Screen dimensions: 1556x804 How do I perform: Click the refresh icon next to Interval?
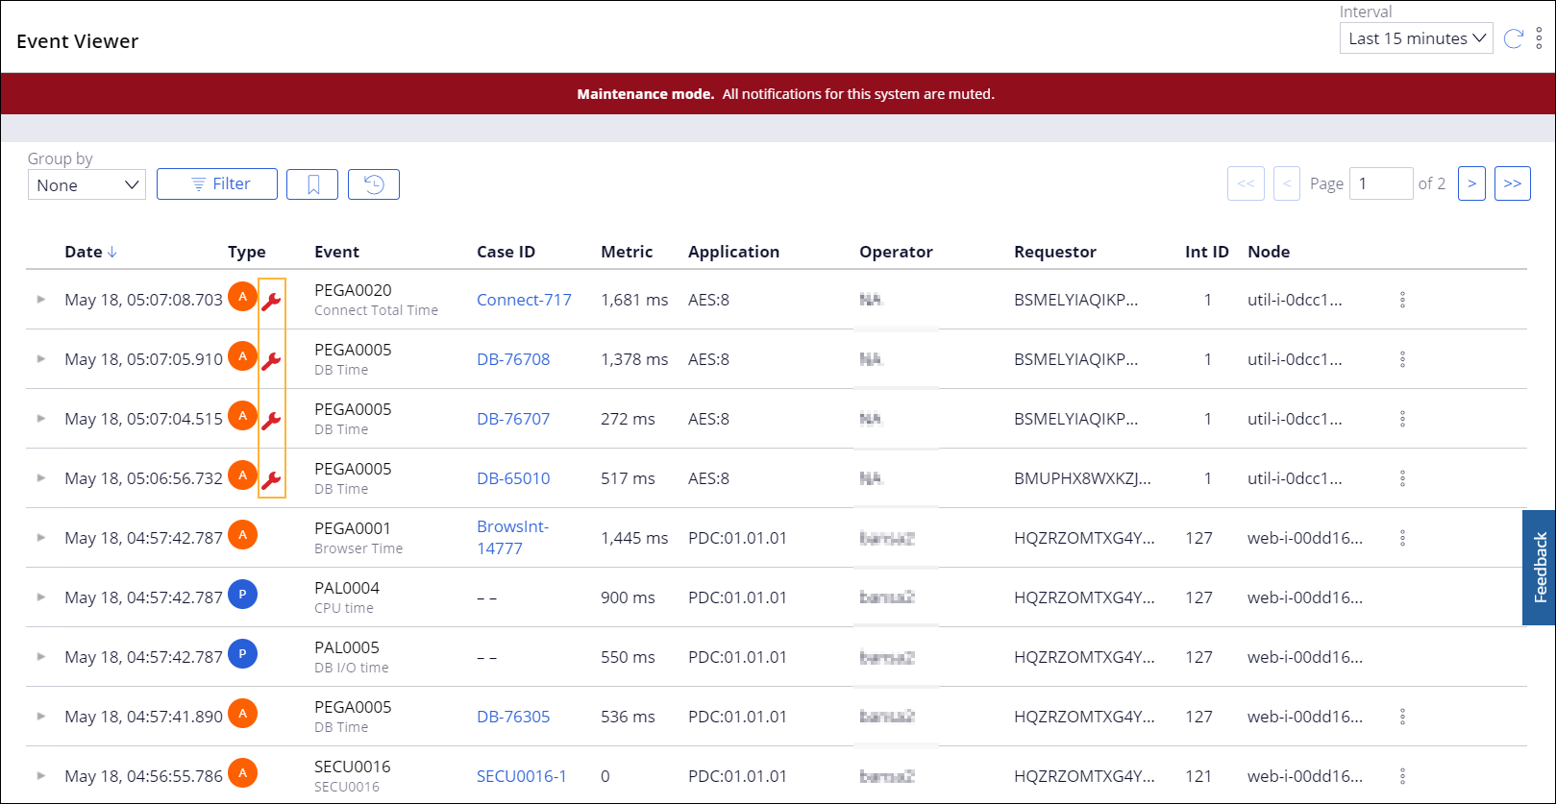(x=1513, y=38)
